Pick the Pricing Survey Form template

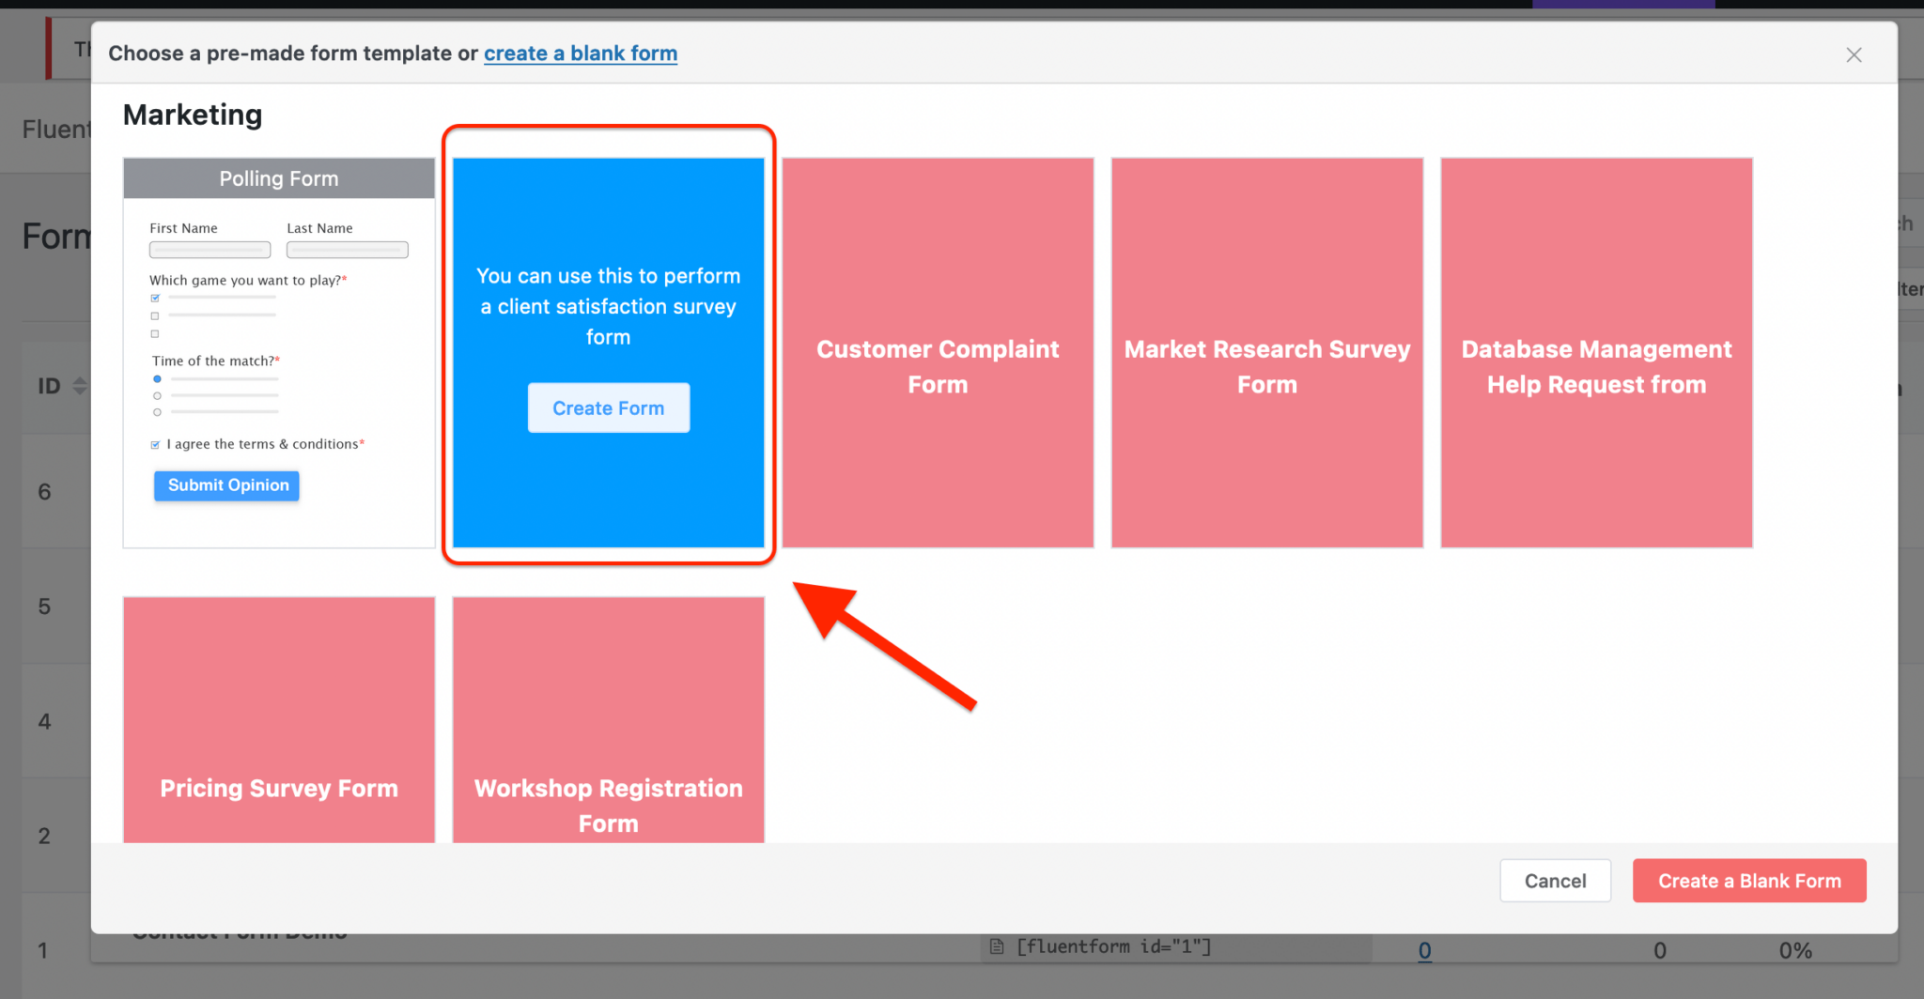click(x=278, y=719)
